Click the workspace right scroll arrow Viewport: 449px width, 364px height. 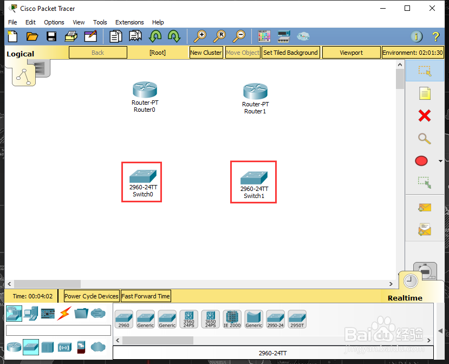(391, 284)
